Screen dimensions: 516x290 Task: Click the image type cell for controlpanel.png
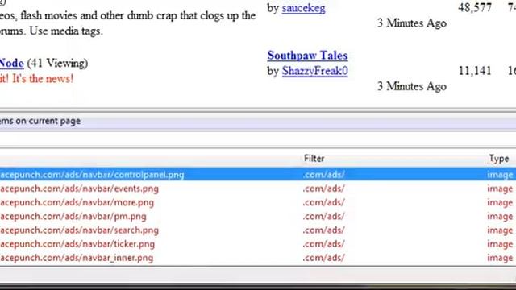tap(500, 175)
